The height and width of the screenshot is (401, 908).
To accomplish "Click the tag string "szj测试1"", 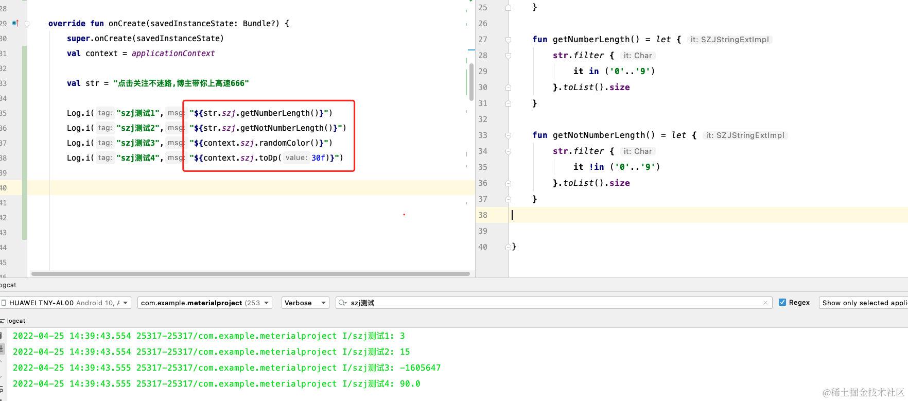I will pyautogui.click(x=138, y=113).
